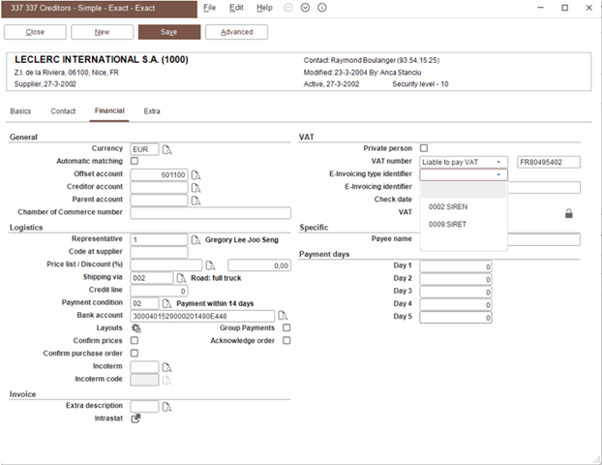Open the Incoterm lookup icon
The width and height of the screenshot is (602, 465).
(x=167, y=367)
